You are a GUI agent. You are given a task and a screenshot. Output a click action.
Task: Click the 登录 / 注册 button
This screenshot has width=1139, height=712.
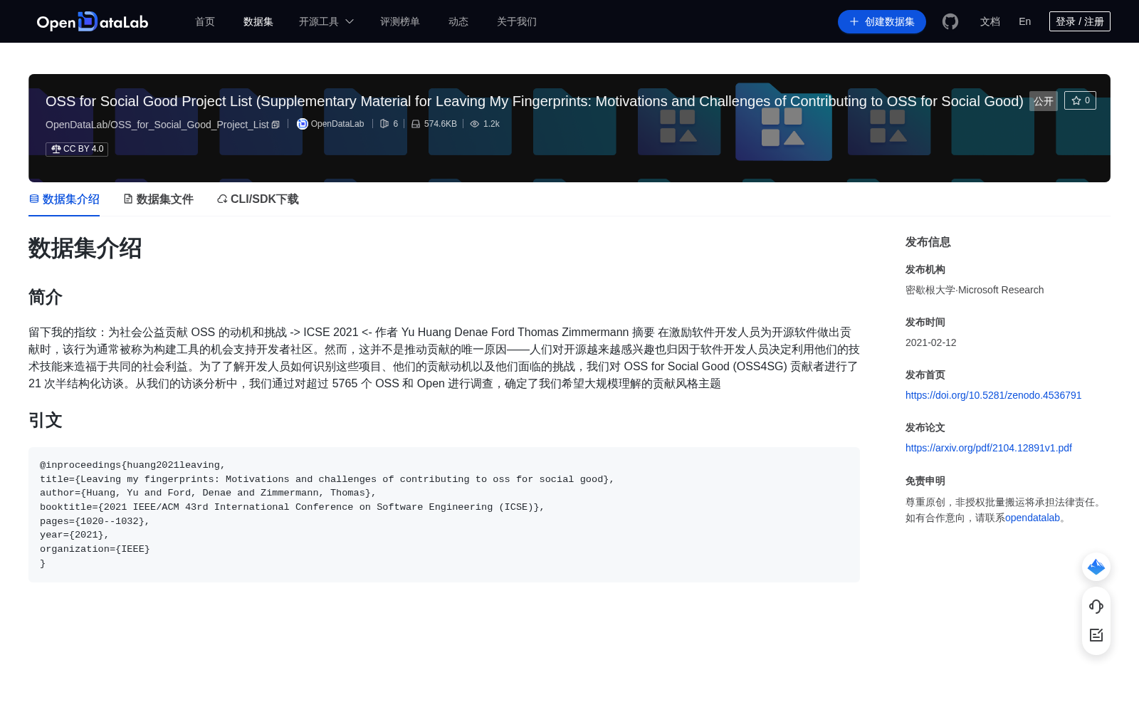pyautogui.click(x=1080, y=21)
